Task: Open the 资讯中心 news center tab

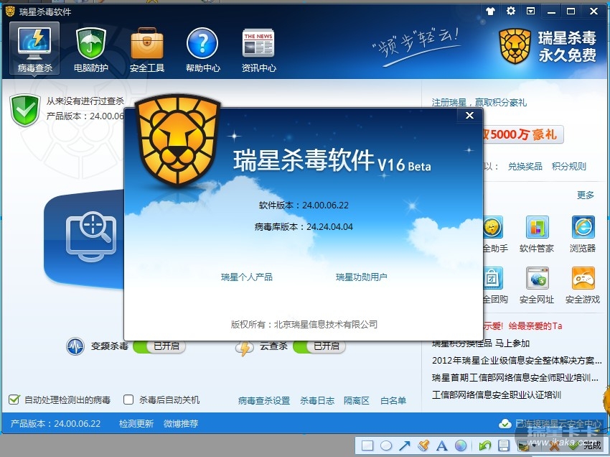Action: (258, 50)
